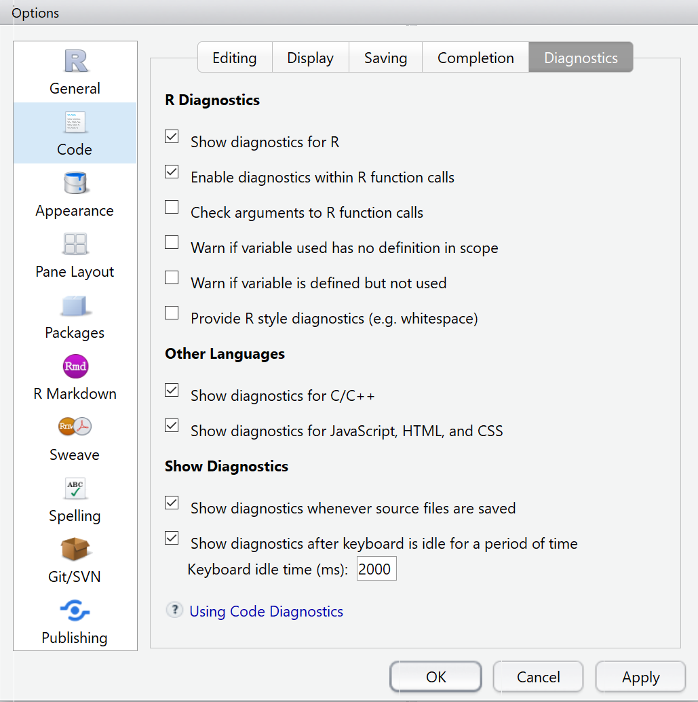The height and width of the screenshot is (702, 698).
Task: Open the Pane Layout section
Action: 75,256
